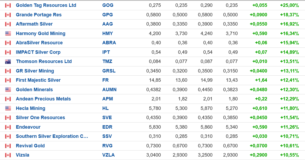Click the US flag beside Hecla Mining

click(8, 108)
